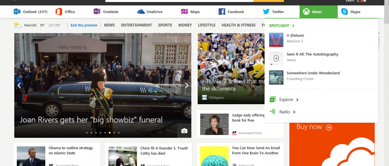The image size is (389, 166).
Task: Select the first carousel dot indicator
Action: point(87,133)
